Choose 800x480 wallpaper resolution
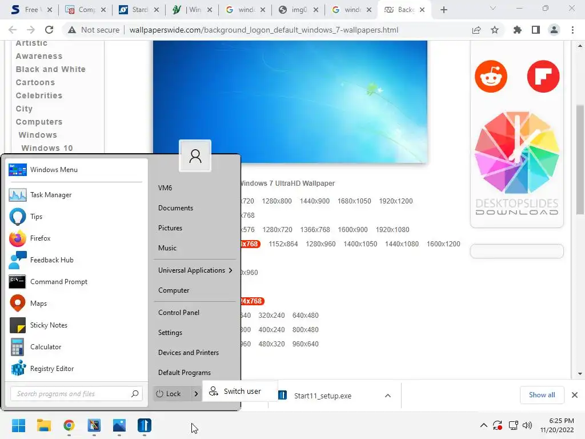This screenshot has height=439, width=585. (305, 330)
